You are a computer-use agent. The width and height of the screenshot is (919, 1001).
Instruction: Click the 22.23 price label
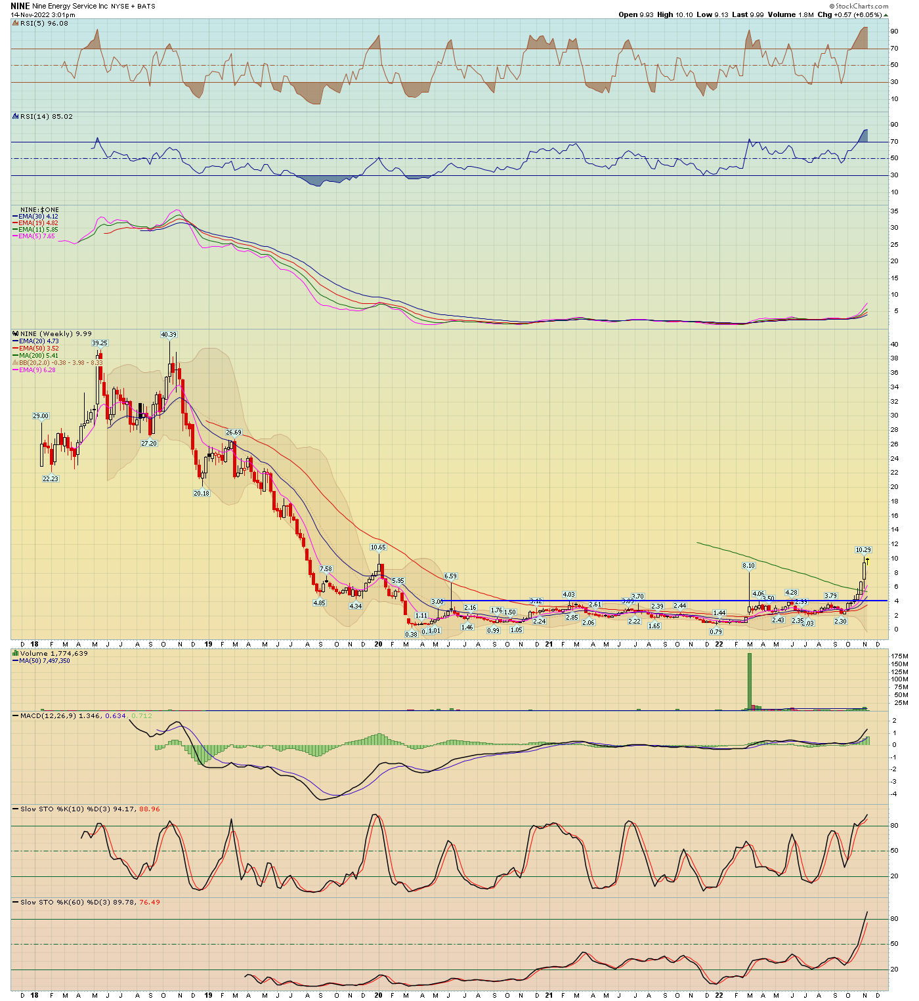(51, 479)
